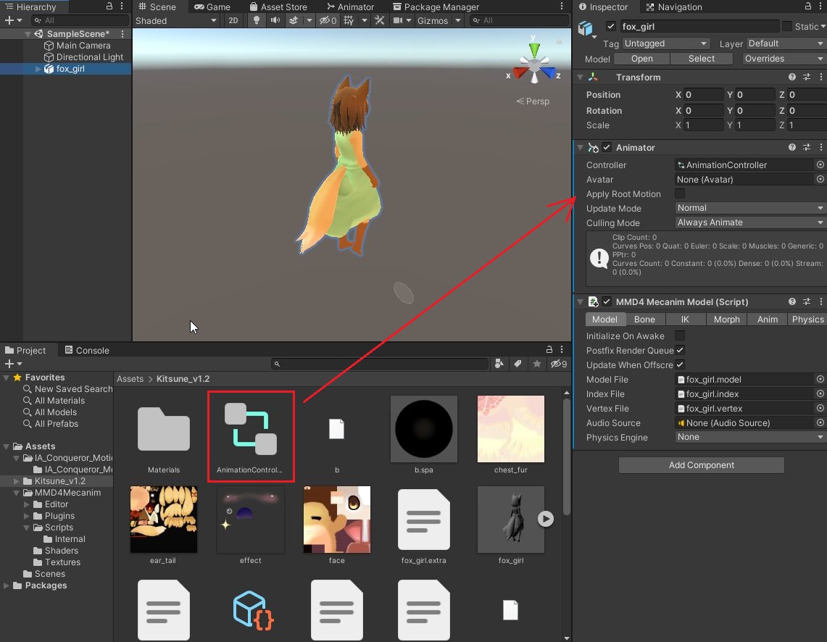
Task: Open Animator component help icon
Action: (792, 148)
